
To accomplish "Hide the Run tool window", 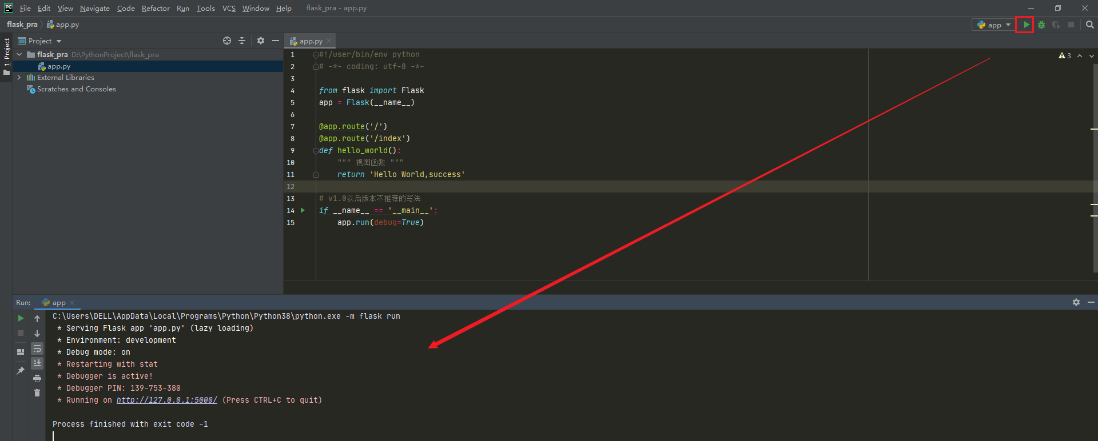I will pyautogui.click(x=1091, y=302).
